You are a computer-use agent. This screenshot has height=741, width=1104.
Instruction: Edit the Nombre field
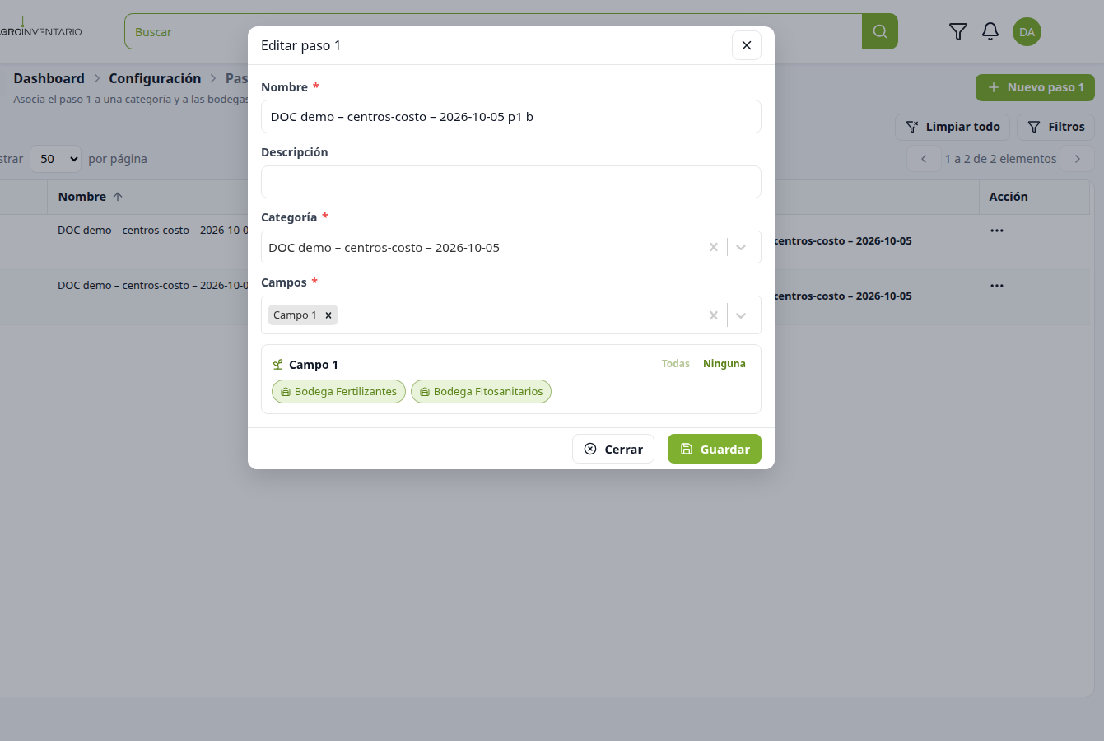511,117
